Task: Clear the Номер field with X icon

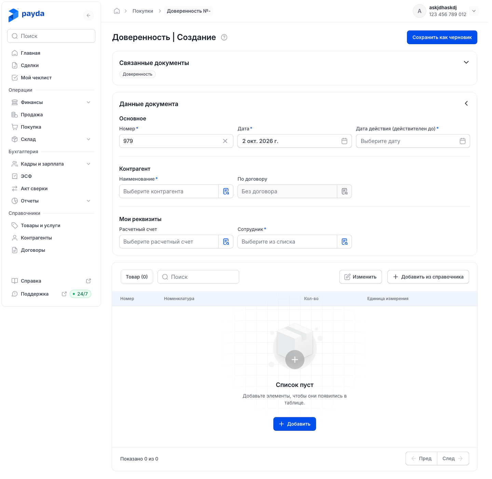Action: pos(225,141)
